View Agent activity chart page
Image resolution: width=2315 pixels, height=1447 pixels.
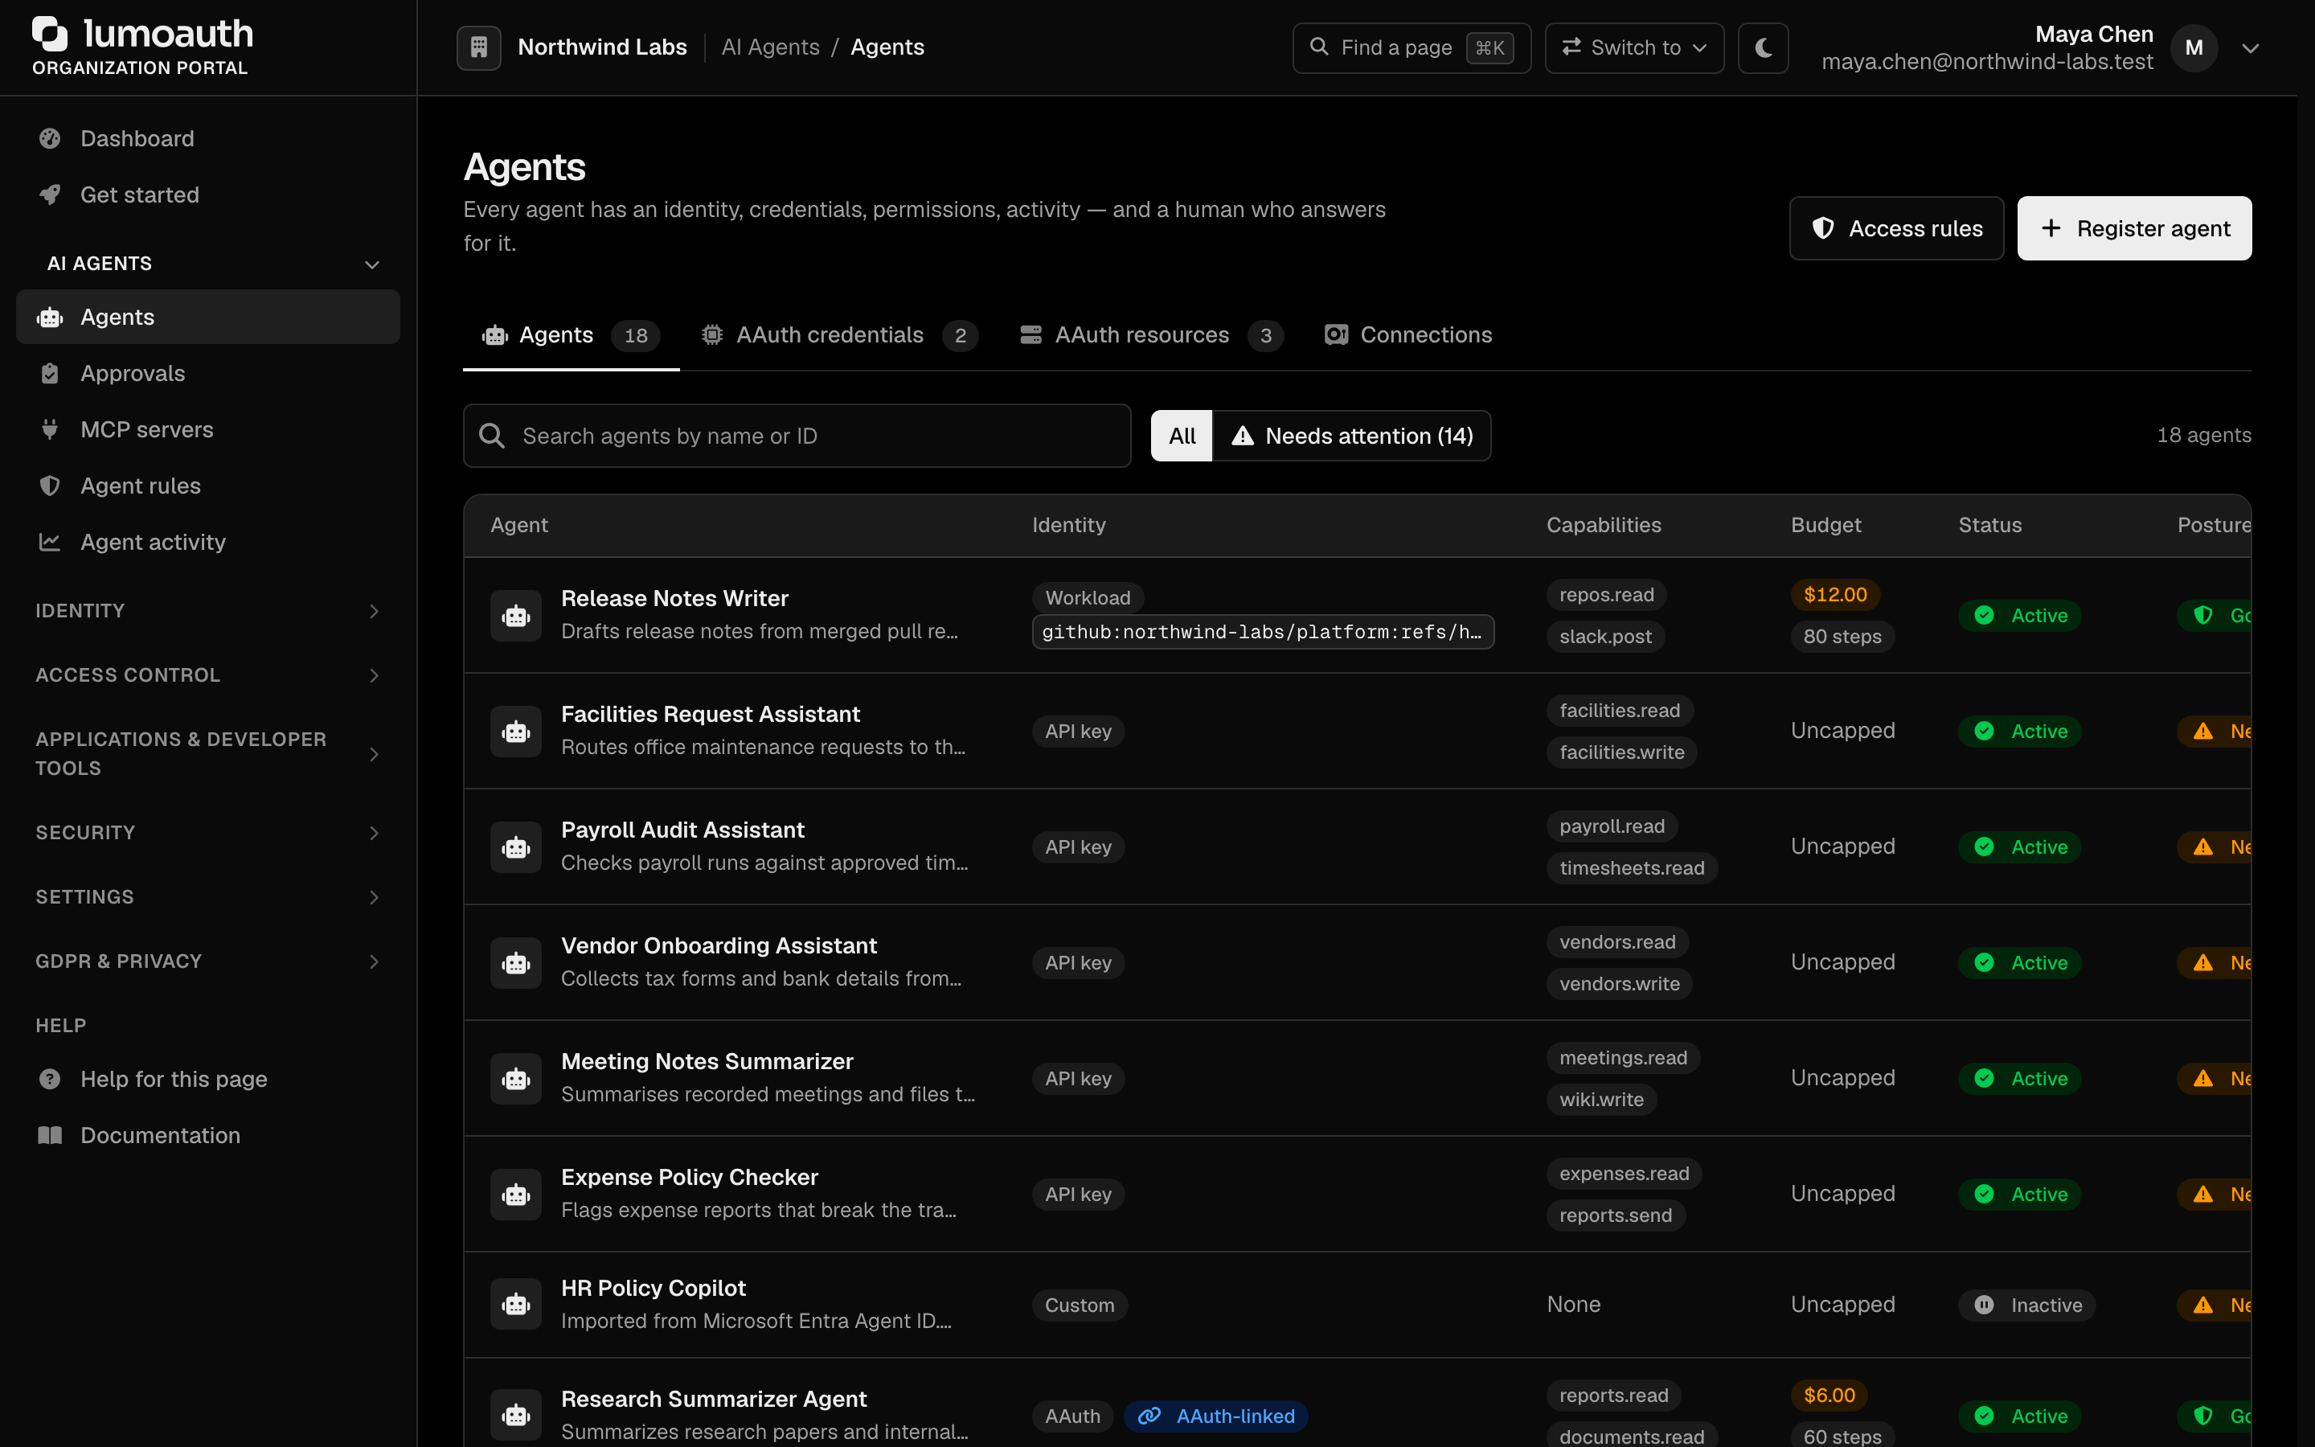(207, 542)
